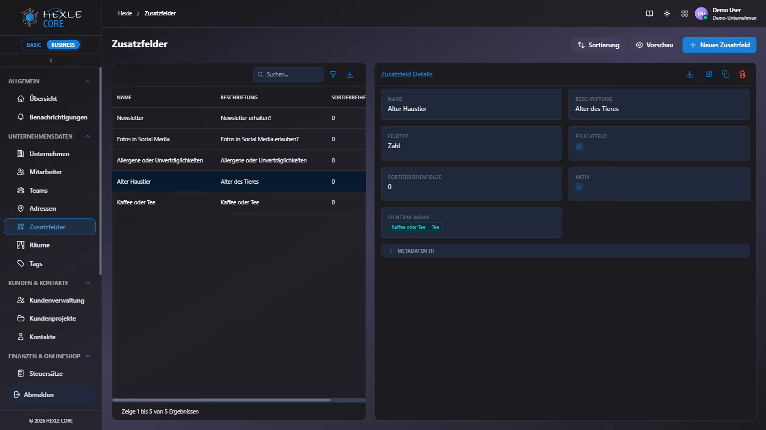Toggle the Aktiv checkbox

click(x=579, y=187)
